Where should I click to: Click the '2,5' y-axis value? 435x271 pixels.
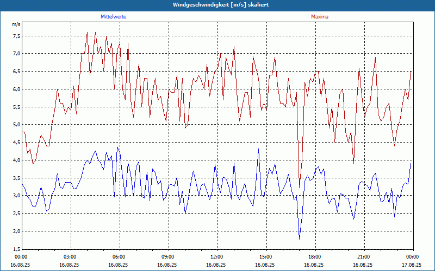point(17,214)
